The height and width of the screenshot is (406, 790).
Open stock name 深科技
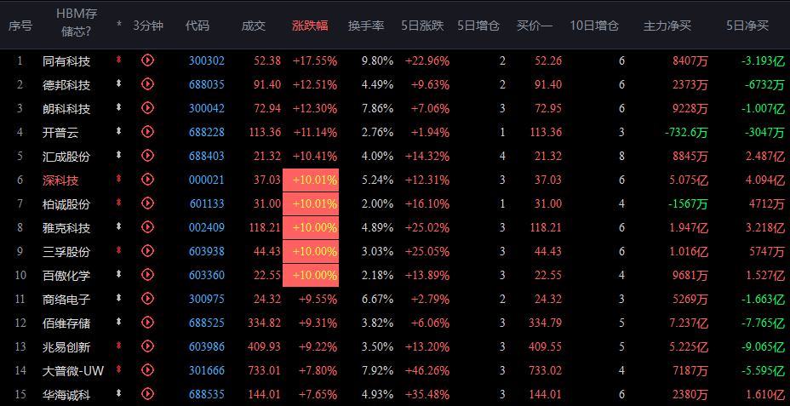coord(60,180)
